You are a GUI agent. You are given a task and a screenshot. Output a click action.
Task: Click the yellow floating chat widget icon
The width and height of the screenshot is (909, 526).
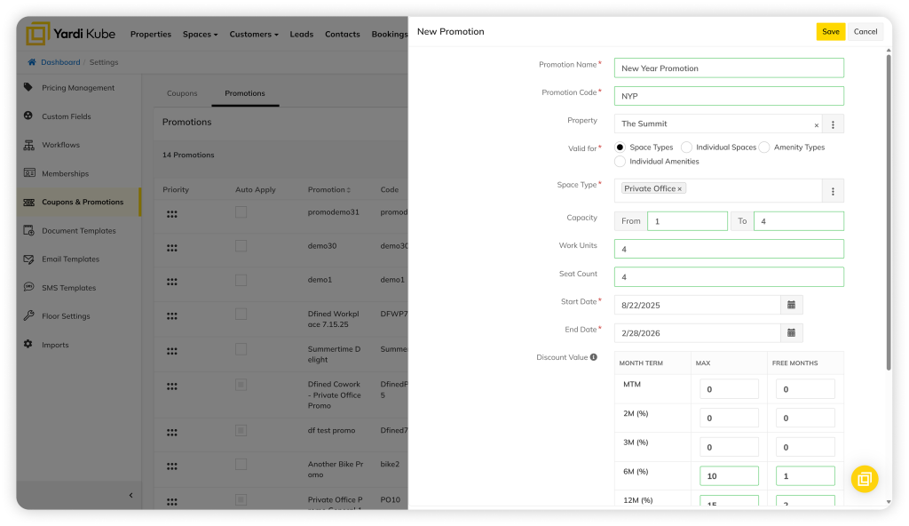[864, 479]
